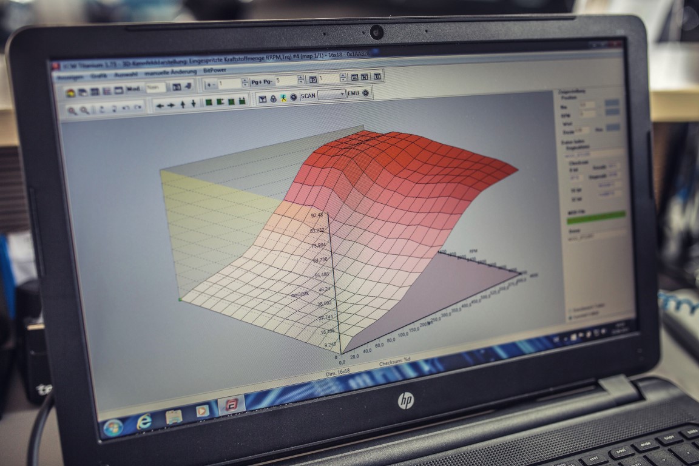Open the manuelle Änderung menu
Viewport: 699px width, 466px height.
171,72
